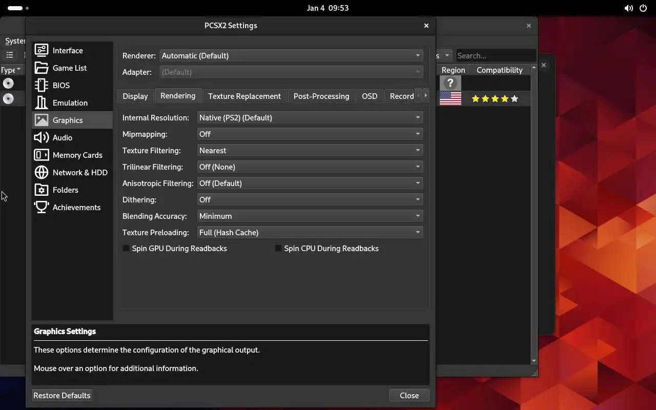The height and width of the screenshot is (410, 656).
Task: Click the disabled Adapter dropdown
Action: 291,72
